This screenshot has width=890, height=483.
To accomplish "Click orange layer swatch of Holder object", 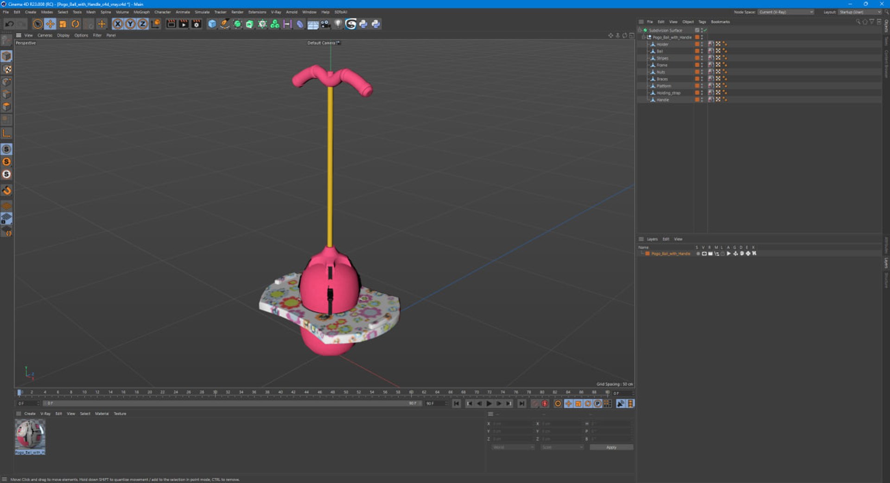I will 697,44.
